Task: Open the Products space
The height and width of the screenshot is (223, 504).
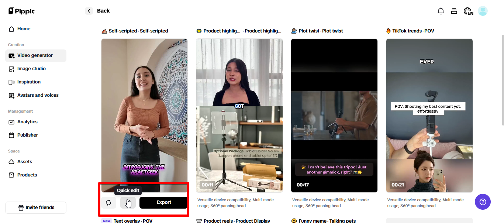Action: tap(27, 175)
